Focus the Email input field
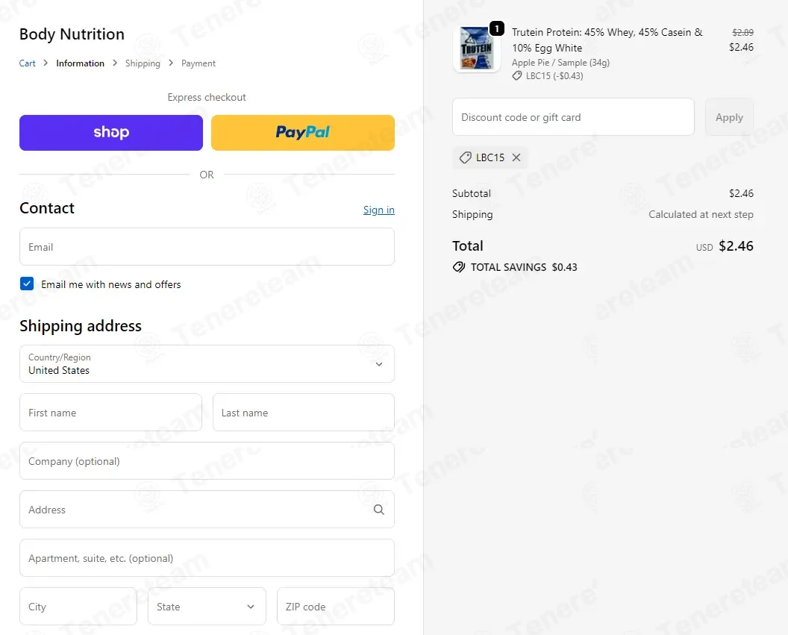Viewport: 788px width, 635px height. (207, 247)
